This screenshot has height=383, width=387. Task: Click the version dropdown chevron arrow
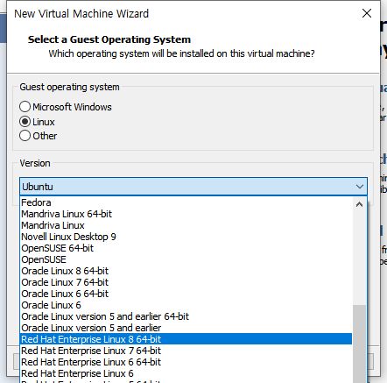pyautogui.click(x=360, y=187)
